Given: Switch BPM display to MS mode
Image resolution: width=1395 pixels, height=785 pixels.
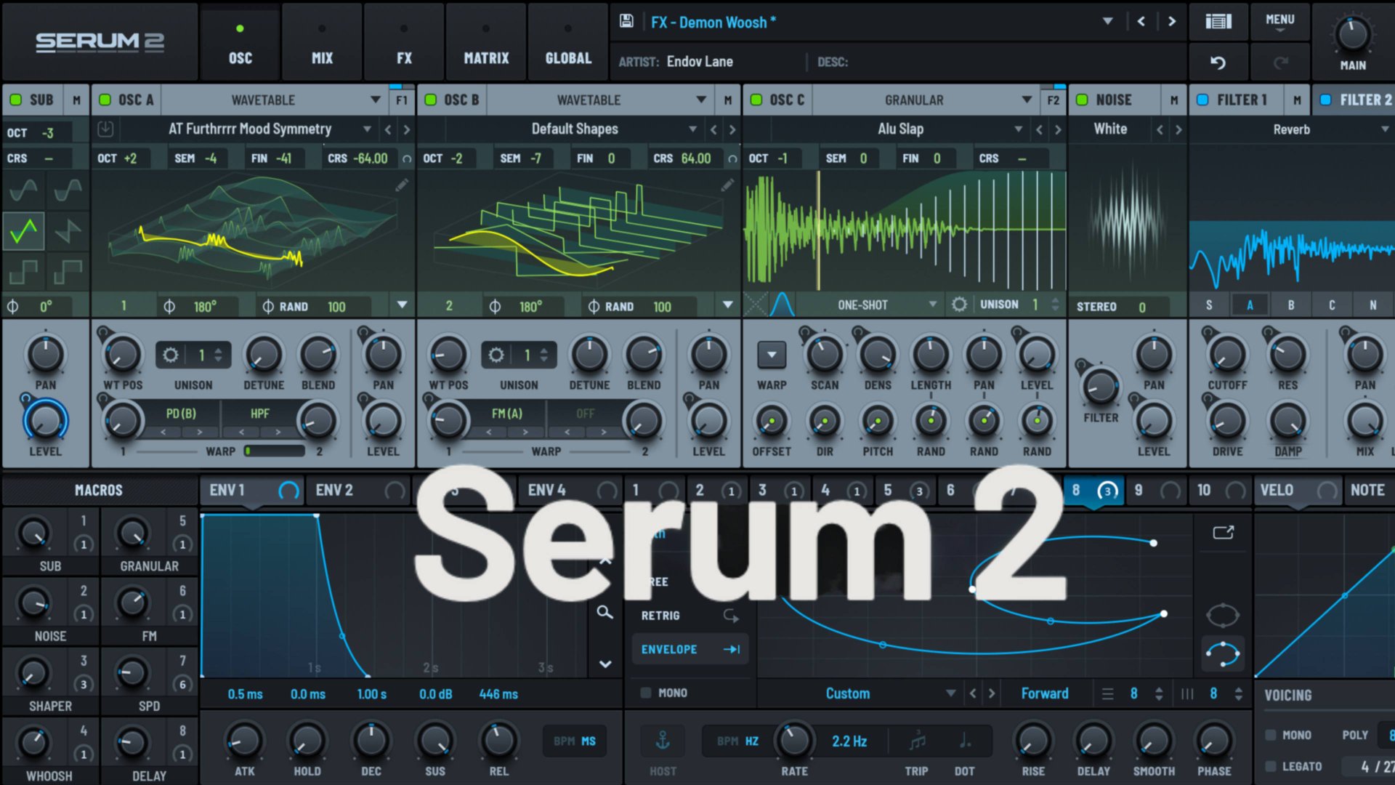Looking at the screenshot, I should click(x=590, y=741).
